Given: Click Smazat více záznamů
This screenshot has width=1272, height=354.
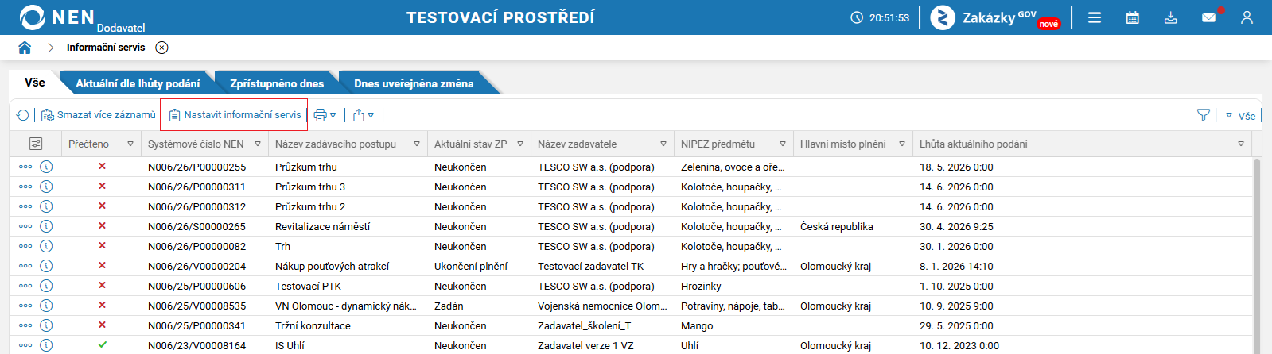Looking at the screenshot, I should pyautogui.click(x=99, y=115).
